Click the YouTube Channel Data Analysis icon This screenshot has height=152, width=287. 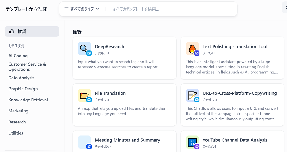192,142
